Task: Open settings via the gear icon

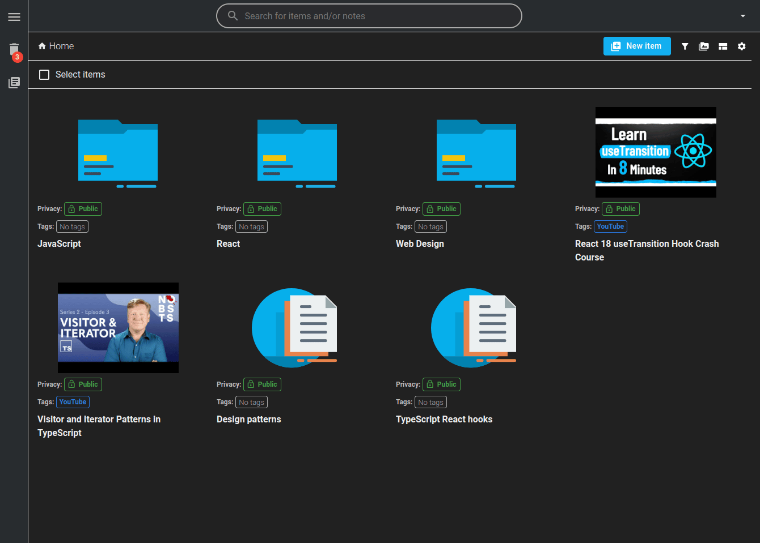Action: pyautogui.click(x=741, y=46)
